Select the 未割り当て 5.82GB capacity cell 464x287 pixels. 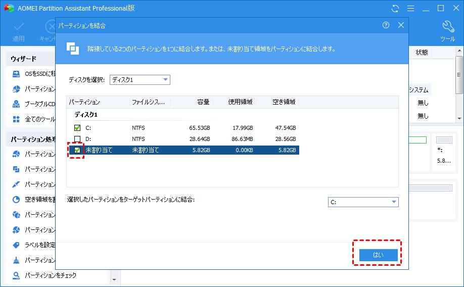[x=201, y=150]
